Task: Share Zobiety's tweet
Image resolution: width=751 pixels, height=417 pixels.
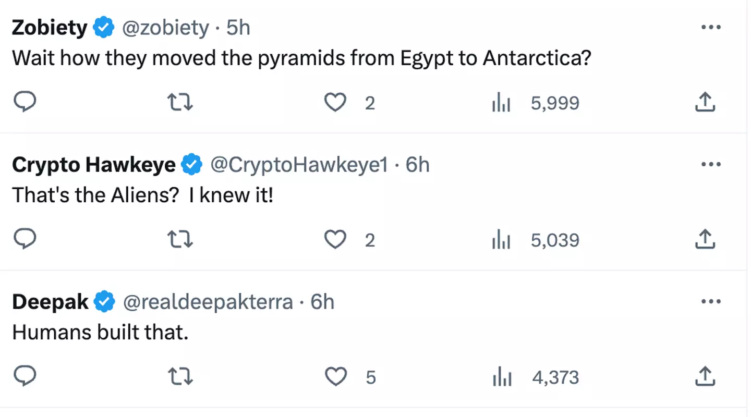Action: [x=705, y=102]
